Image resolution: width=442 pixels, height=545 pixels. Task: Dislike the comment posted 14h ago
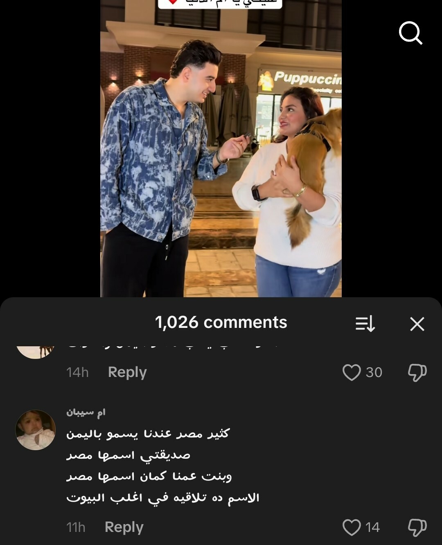click(x=417, y=372)
